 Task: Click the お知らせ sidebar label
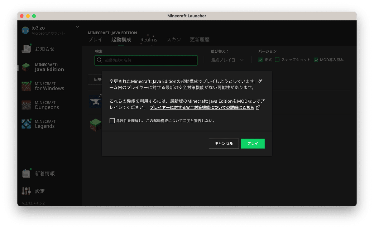pos(45,49)
